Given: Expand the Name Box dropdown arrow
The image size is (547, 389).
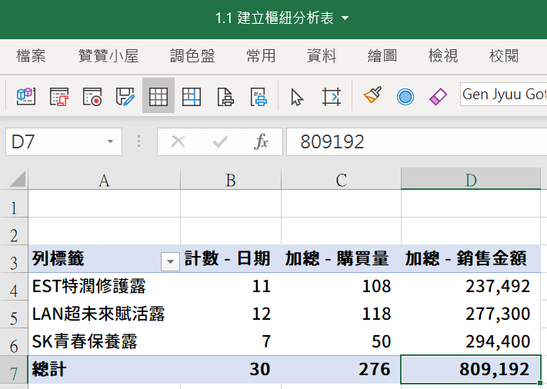Looking at the screenshot, I should click(110, 141).
